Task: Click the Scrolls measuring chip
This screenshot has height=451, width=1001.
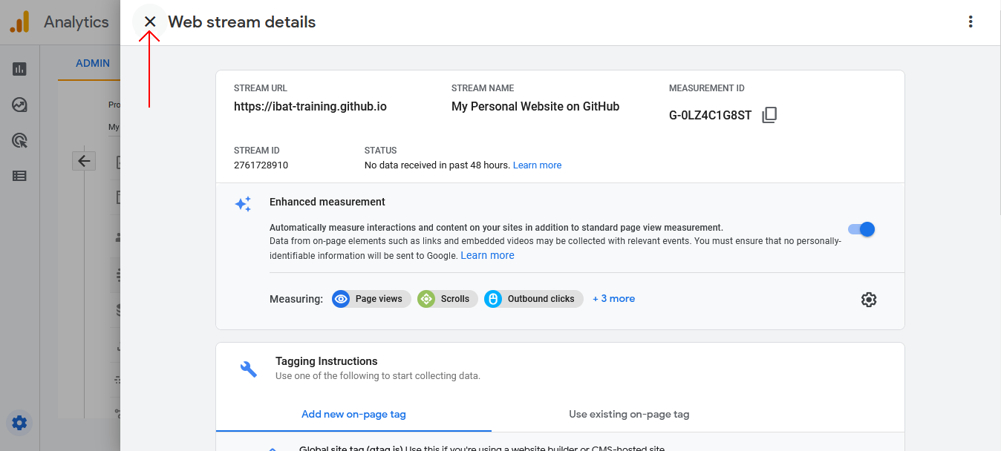Action: 447,299
